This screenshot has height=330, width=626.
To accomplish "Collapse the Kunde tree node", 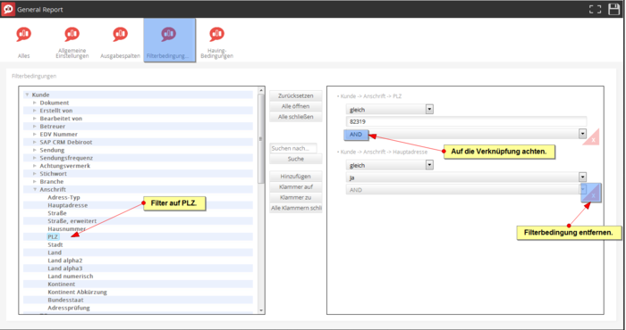I will (27, 95).
